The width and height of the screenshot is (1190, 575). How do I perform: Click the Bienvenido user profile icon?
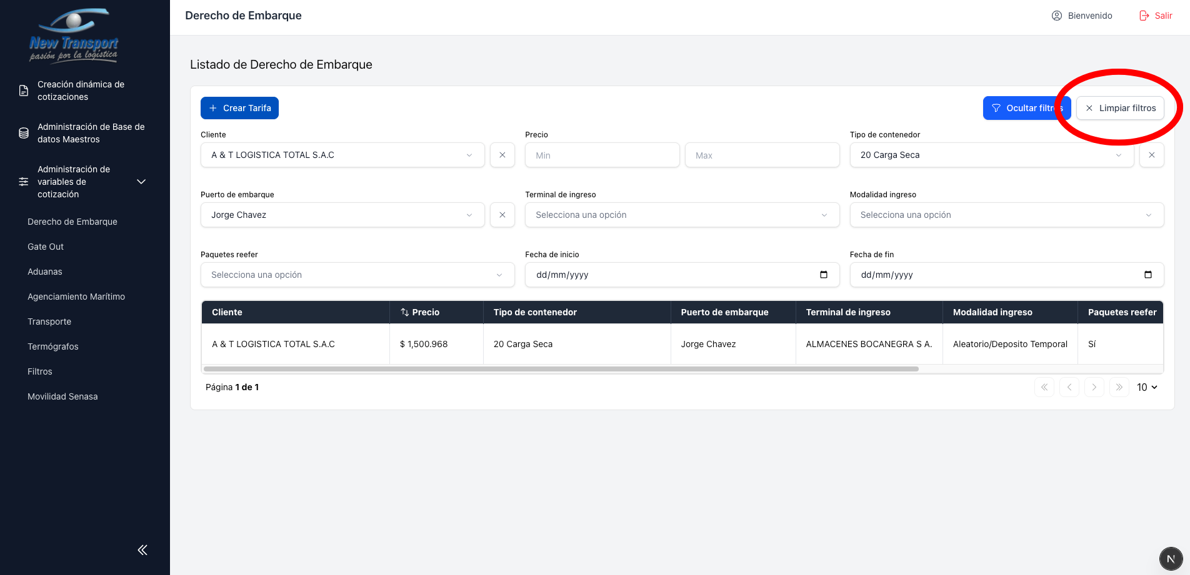pos(1057,16)
